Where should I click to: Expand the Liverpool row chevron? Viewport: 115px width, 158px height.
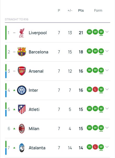(x=107, y=32)
